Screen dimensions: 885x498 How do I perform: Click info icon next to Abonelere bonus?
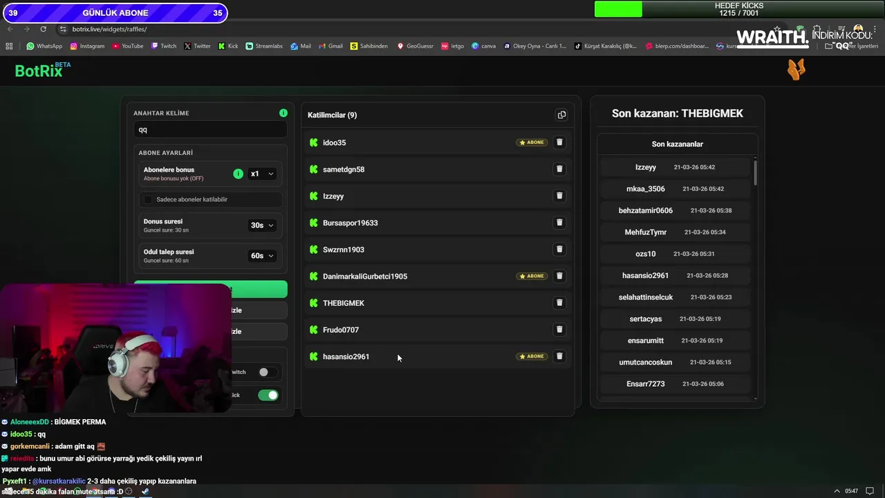pyautogui.click(x=238, y=174)
